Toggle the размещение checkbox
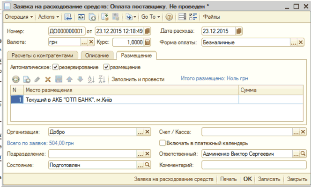 click(x=106, y=67)
